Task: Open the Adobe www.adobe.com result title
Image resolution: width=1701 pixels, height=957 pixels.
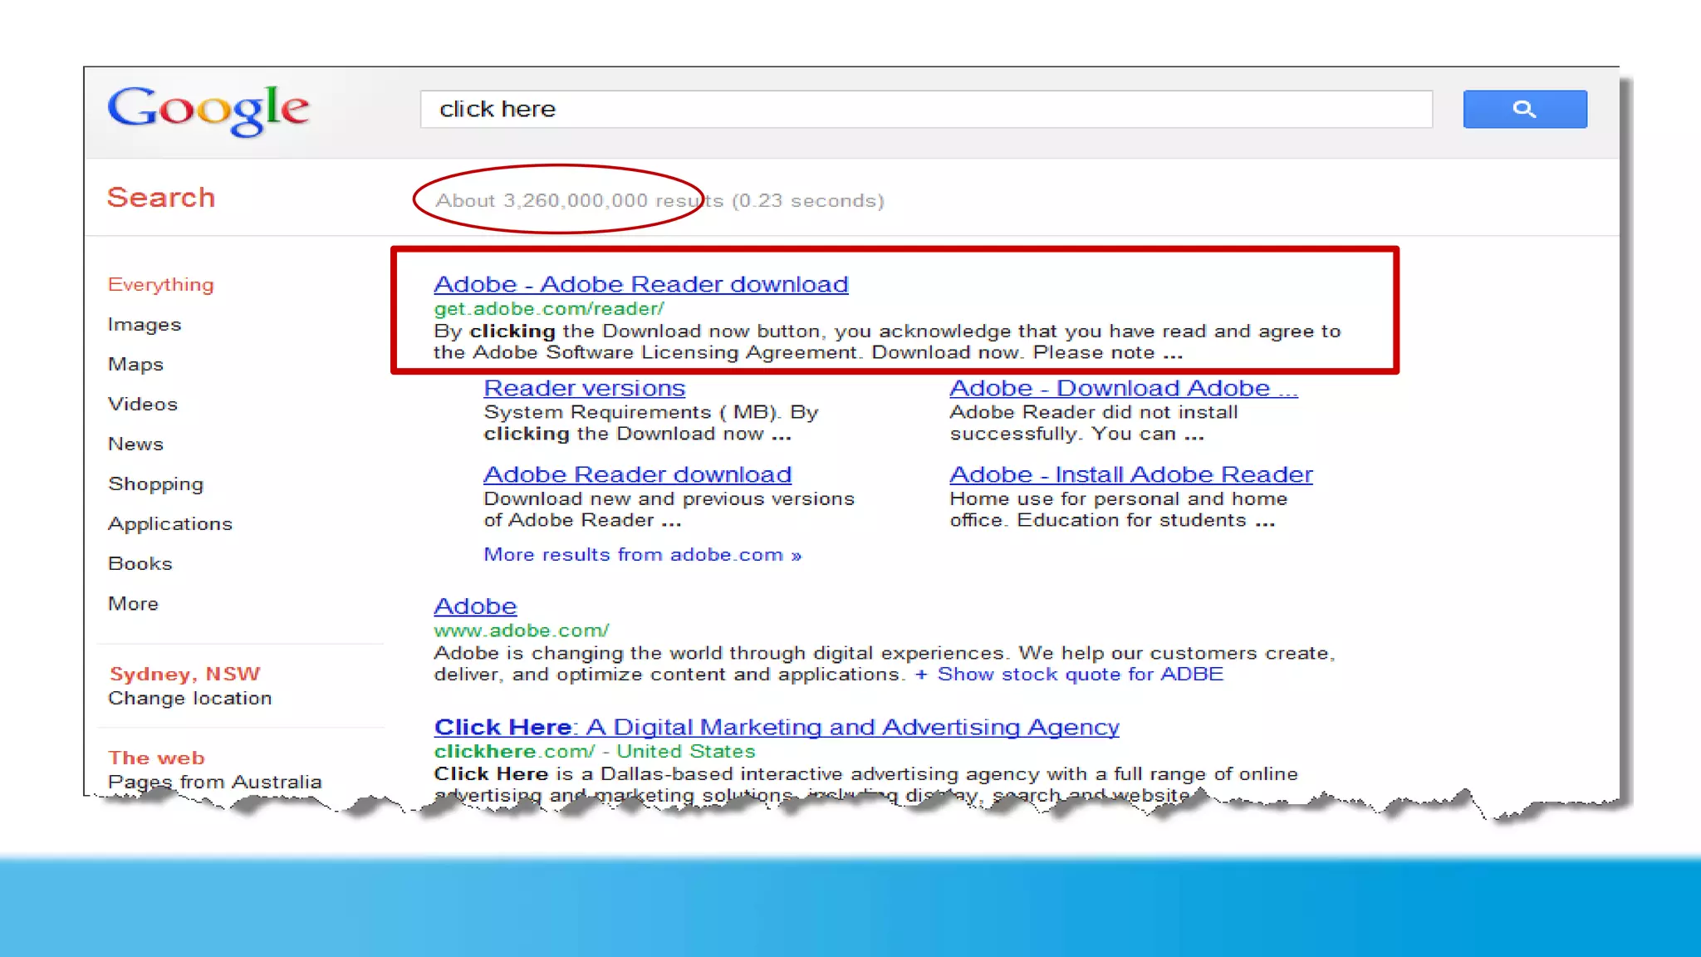Action: [x=475, y=606]
